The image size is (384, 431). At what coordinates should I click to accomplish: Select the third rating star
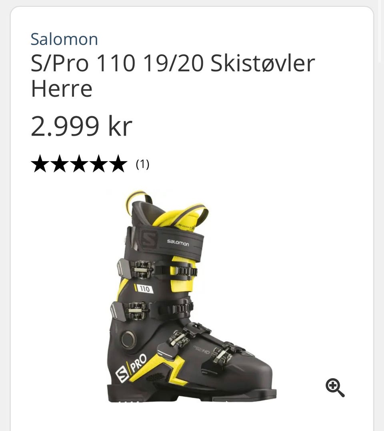pyautogui.click(x=79, y=164)
